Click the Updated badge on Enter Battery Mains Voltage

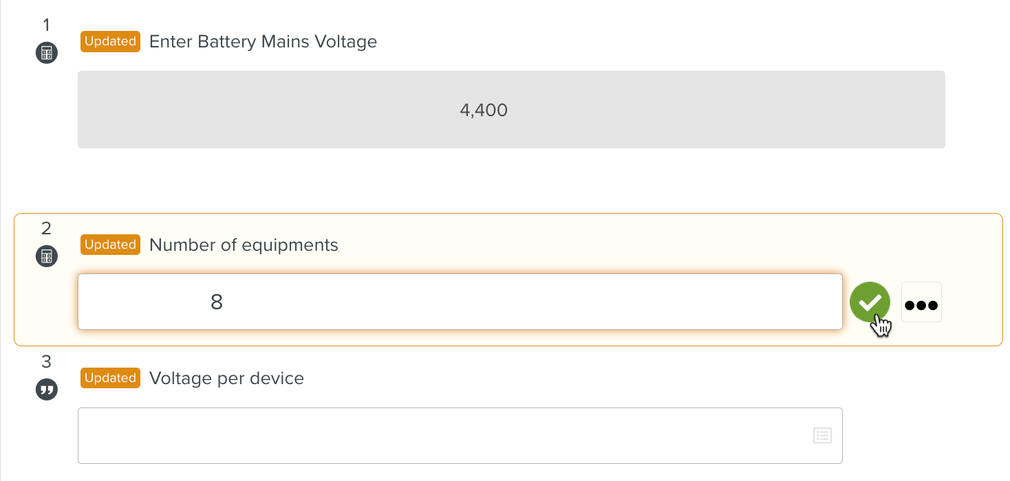click(110, 41)
